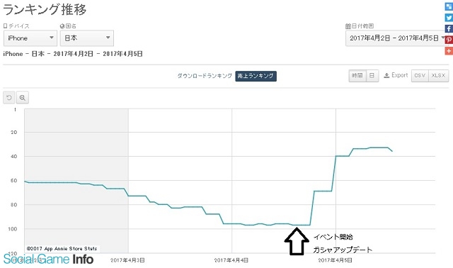This screenshot has height=268, width=453.
Task: Click the Social Game Info logo
Action: [48, 259]
